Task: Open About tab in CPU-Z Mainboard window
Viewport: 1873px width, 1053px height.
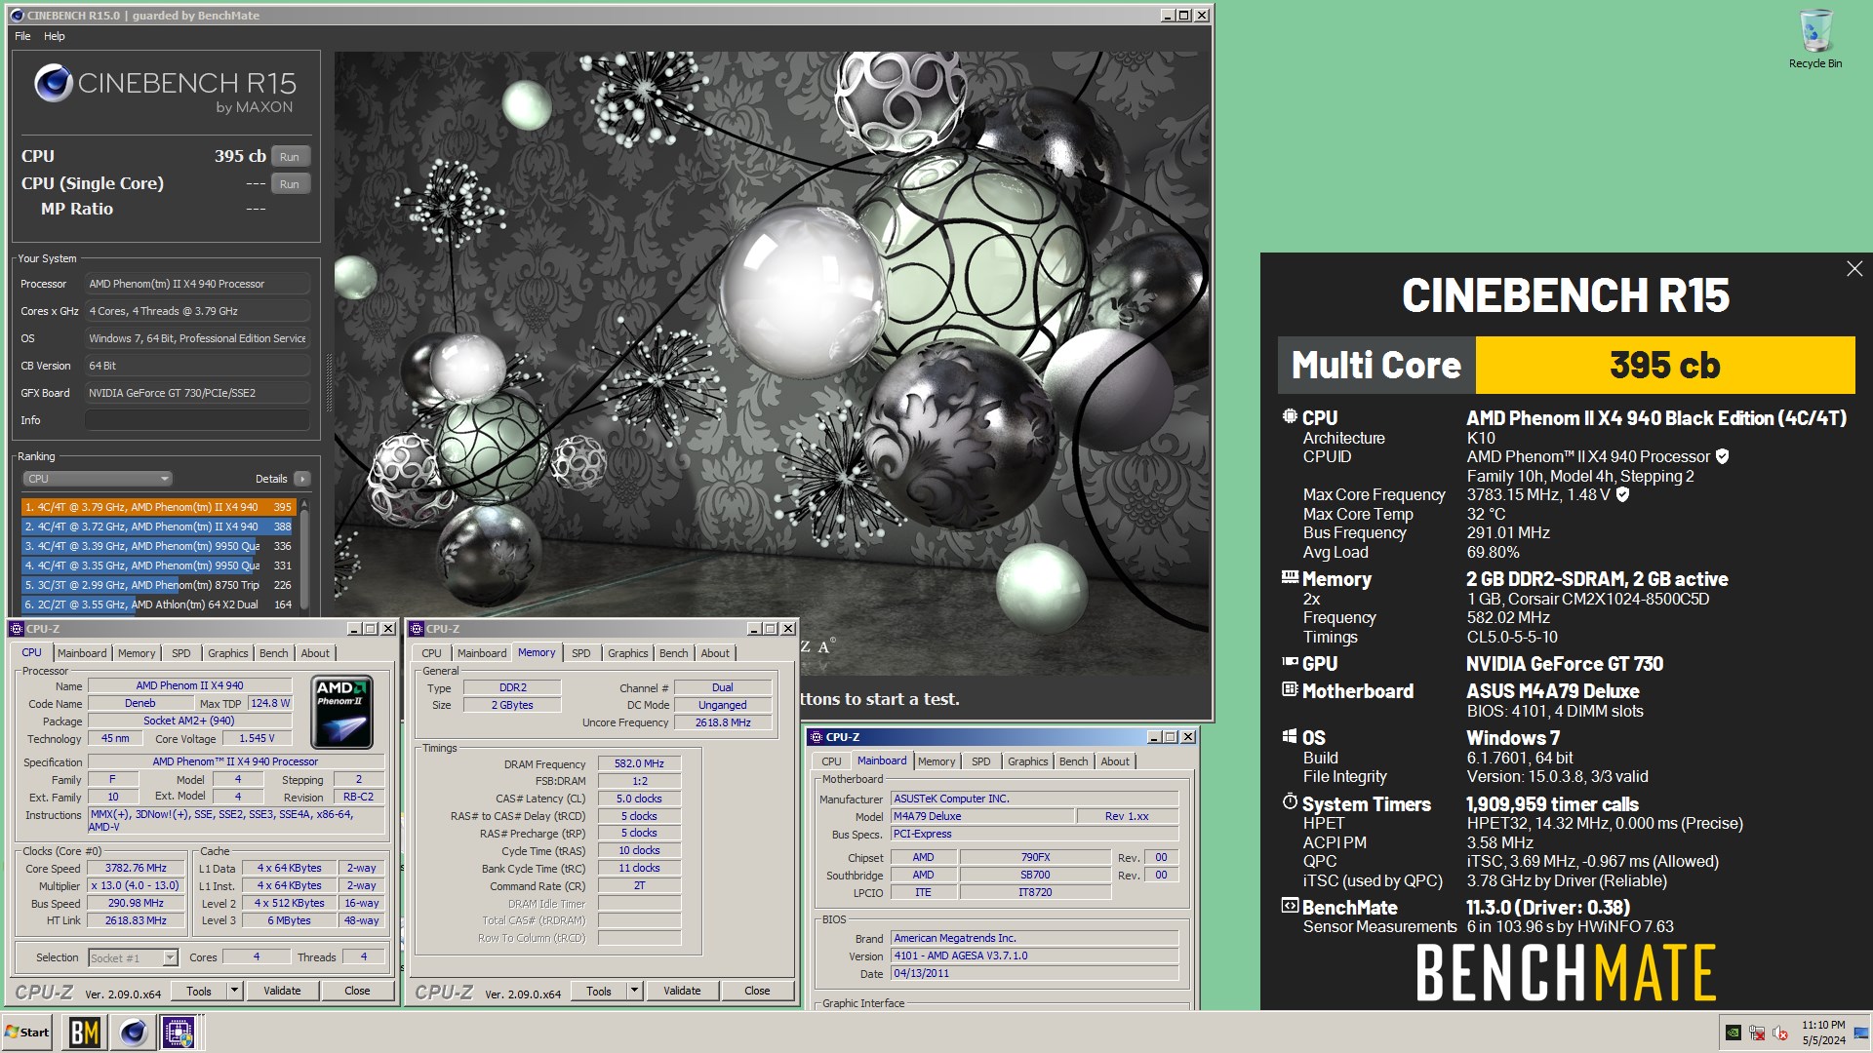Action: [1115, 761]
